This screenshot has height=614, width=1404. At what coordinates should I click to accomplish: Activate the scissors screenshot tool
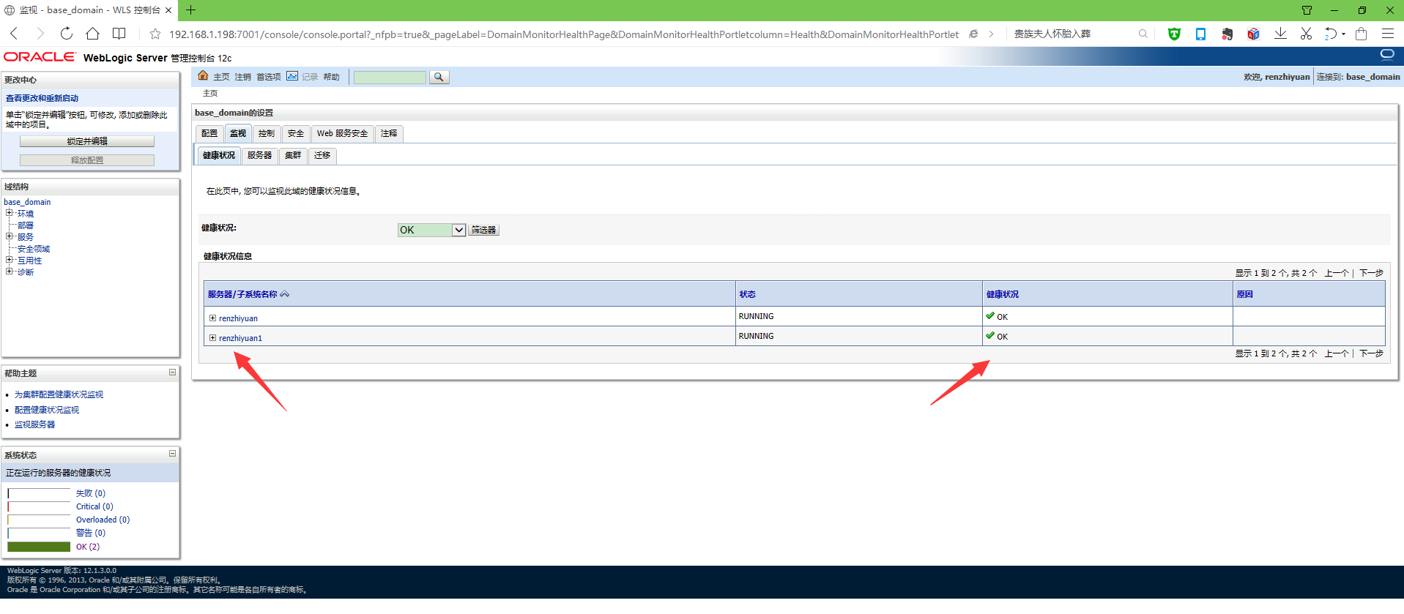point(1306,34)
